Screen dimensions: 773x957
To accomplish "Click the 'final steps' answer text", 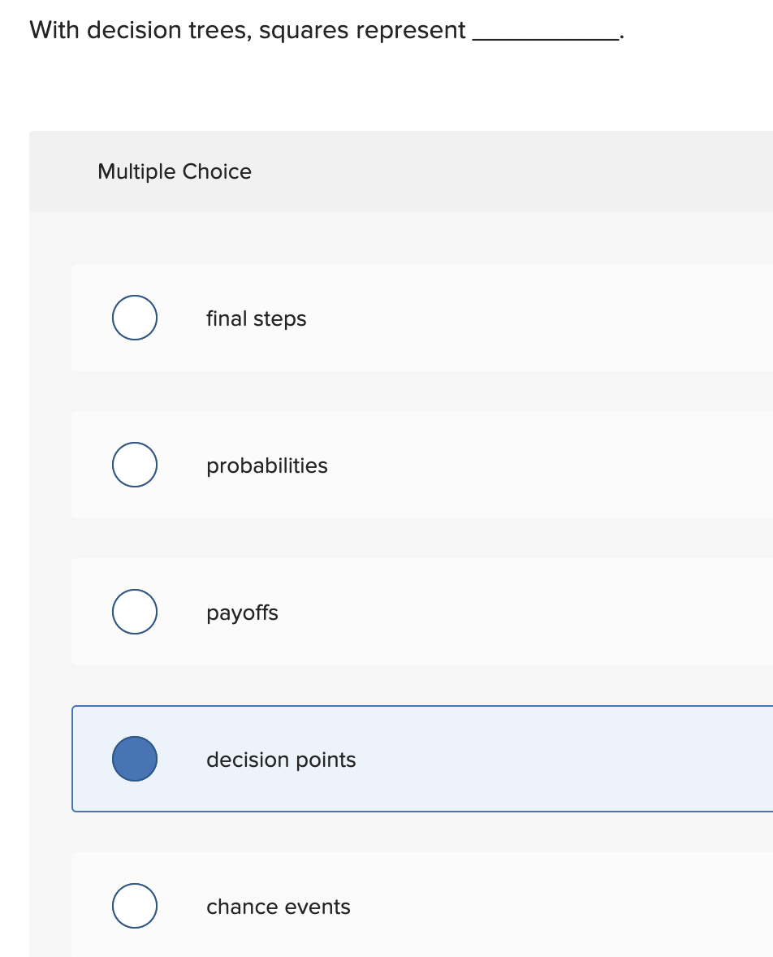I will coord(256,318).
